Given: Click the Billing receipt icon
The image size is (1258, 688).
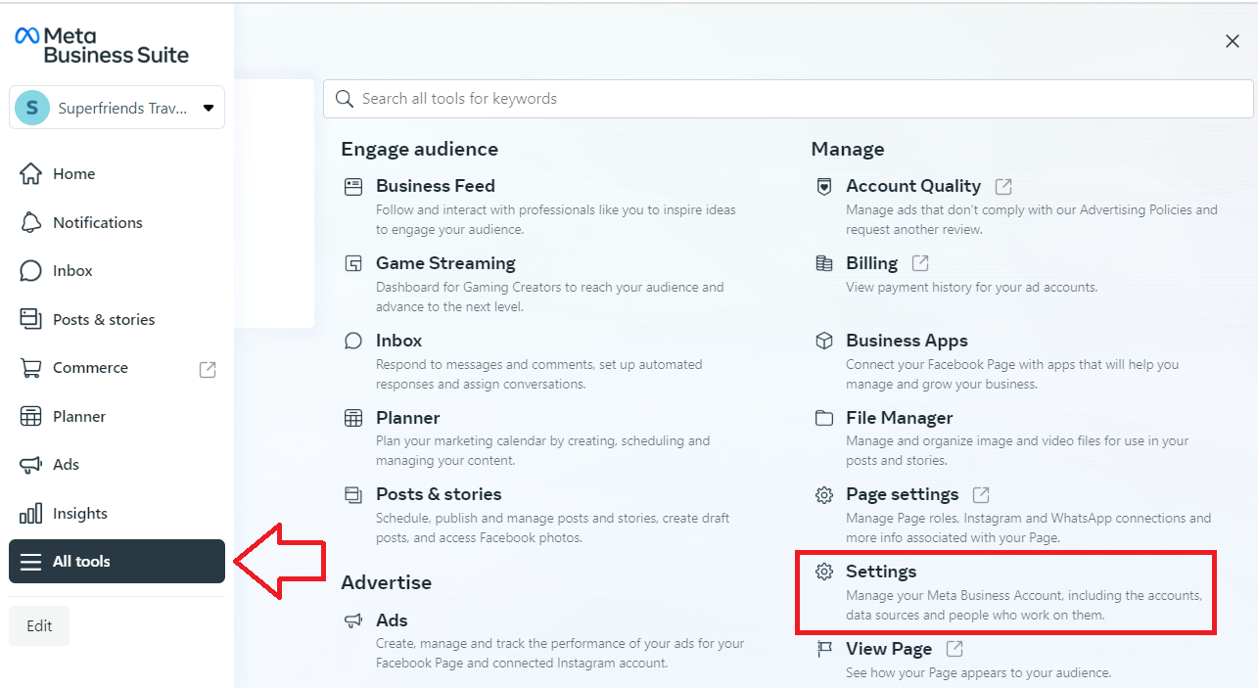Looking at the screenshot, I should pyautogui.click(x=824, y=263).
